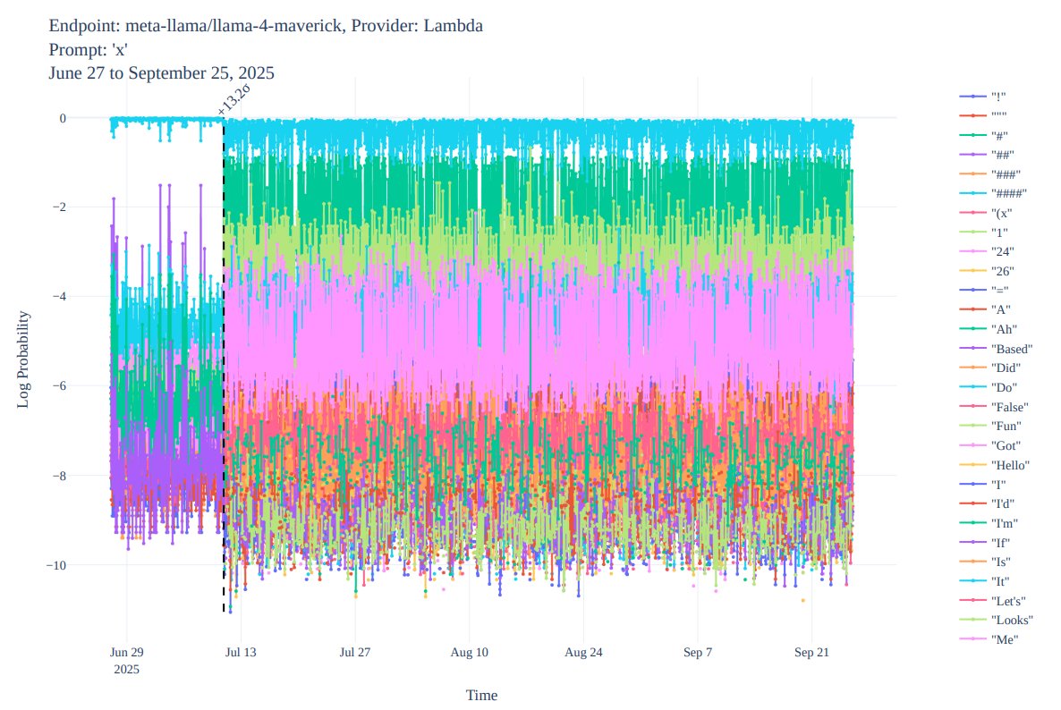Click the +13.2σ annotation label
The width and height of the screenshot is (1061, 710).
[234, 99]
